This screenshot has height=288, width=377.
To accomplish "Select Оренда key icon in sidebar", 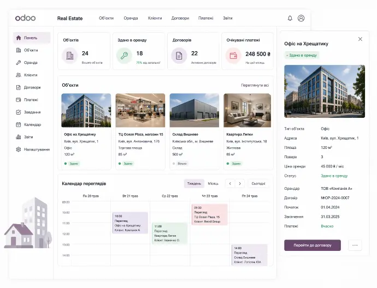I will 19,62.
